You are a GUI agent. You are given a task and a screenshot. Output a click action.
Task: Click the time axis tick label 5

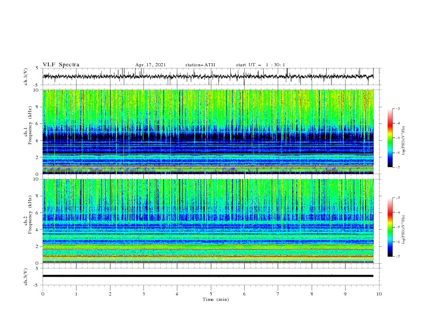[x=211, y=294]
